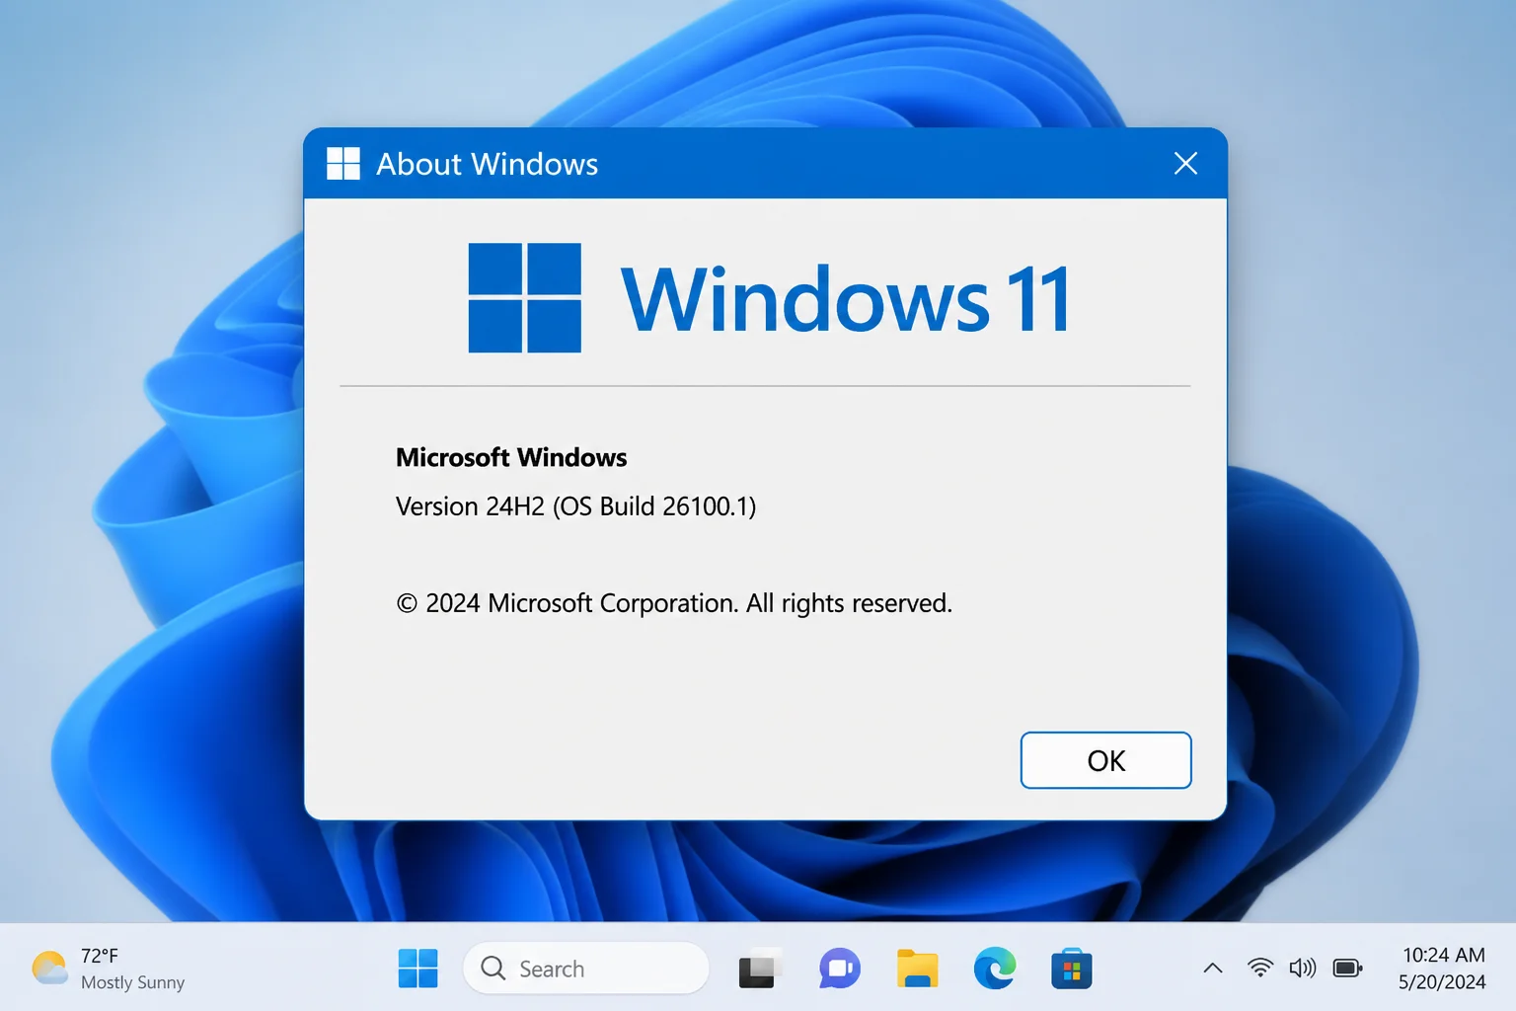Click the date 5/20/2024 in the taskbar
The height and width of the screenshot is (1011, 1516).
(1442, 982)
